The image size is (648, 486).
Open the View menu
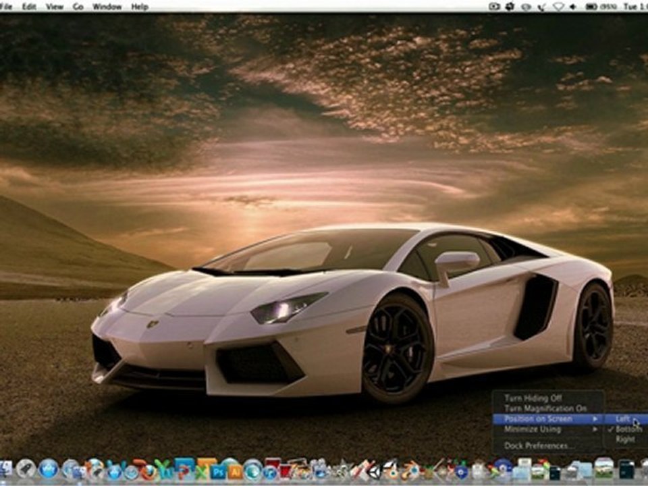[x=55, y=7]
